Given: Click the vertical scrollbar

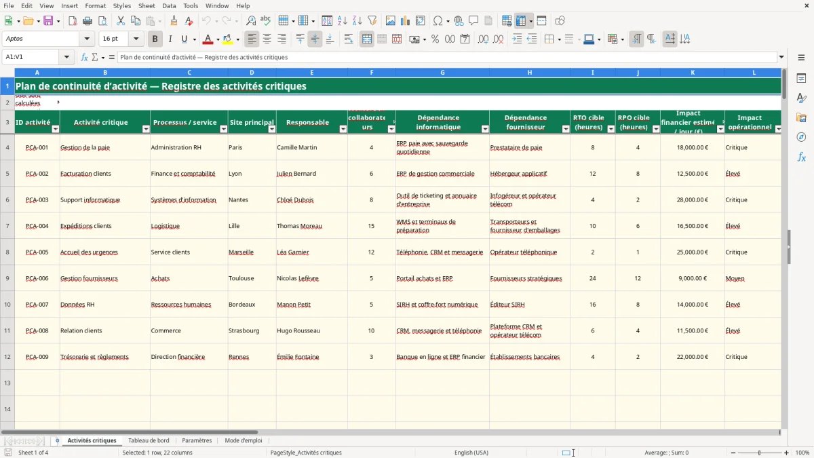Looking at the screenshot, I should 785,248.
